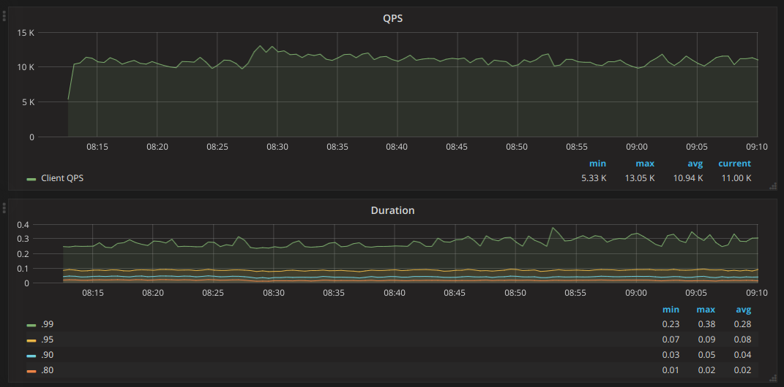The image size is (784, 387).
Task: Click the 09:00 time label in QPS panel
Action: pyautogui.click(x=637, y=147)
